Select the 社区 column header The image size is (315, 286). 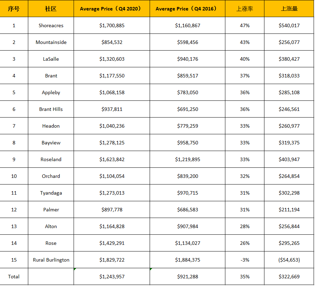[x=51, y=9]
